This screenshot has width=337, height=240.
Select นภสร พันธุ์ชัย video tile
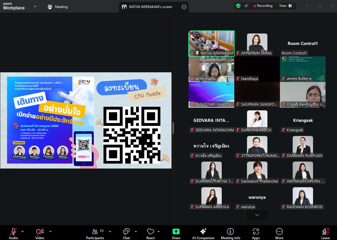211,69
